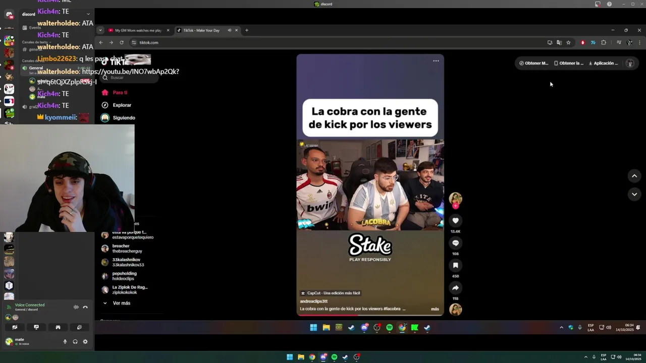Toggle the volume icon on the streamed taskbar tray
646x363 pixels.
608,327
